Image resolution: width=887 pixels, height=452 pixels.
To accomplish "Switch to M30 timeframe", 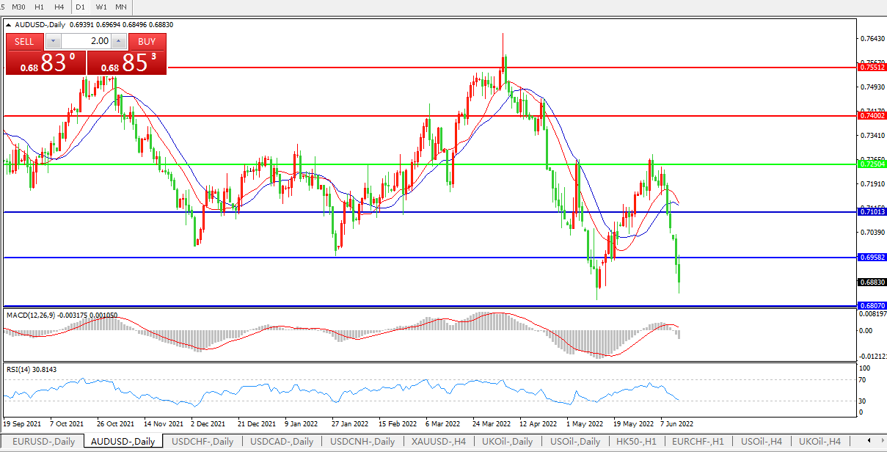I will click(x=18, y=7).
